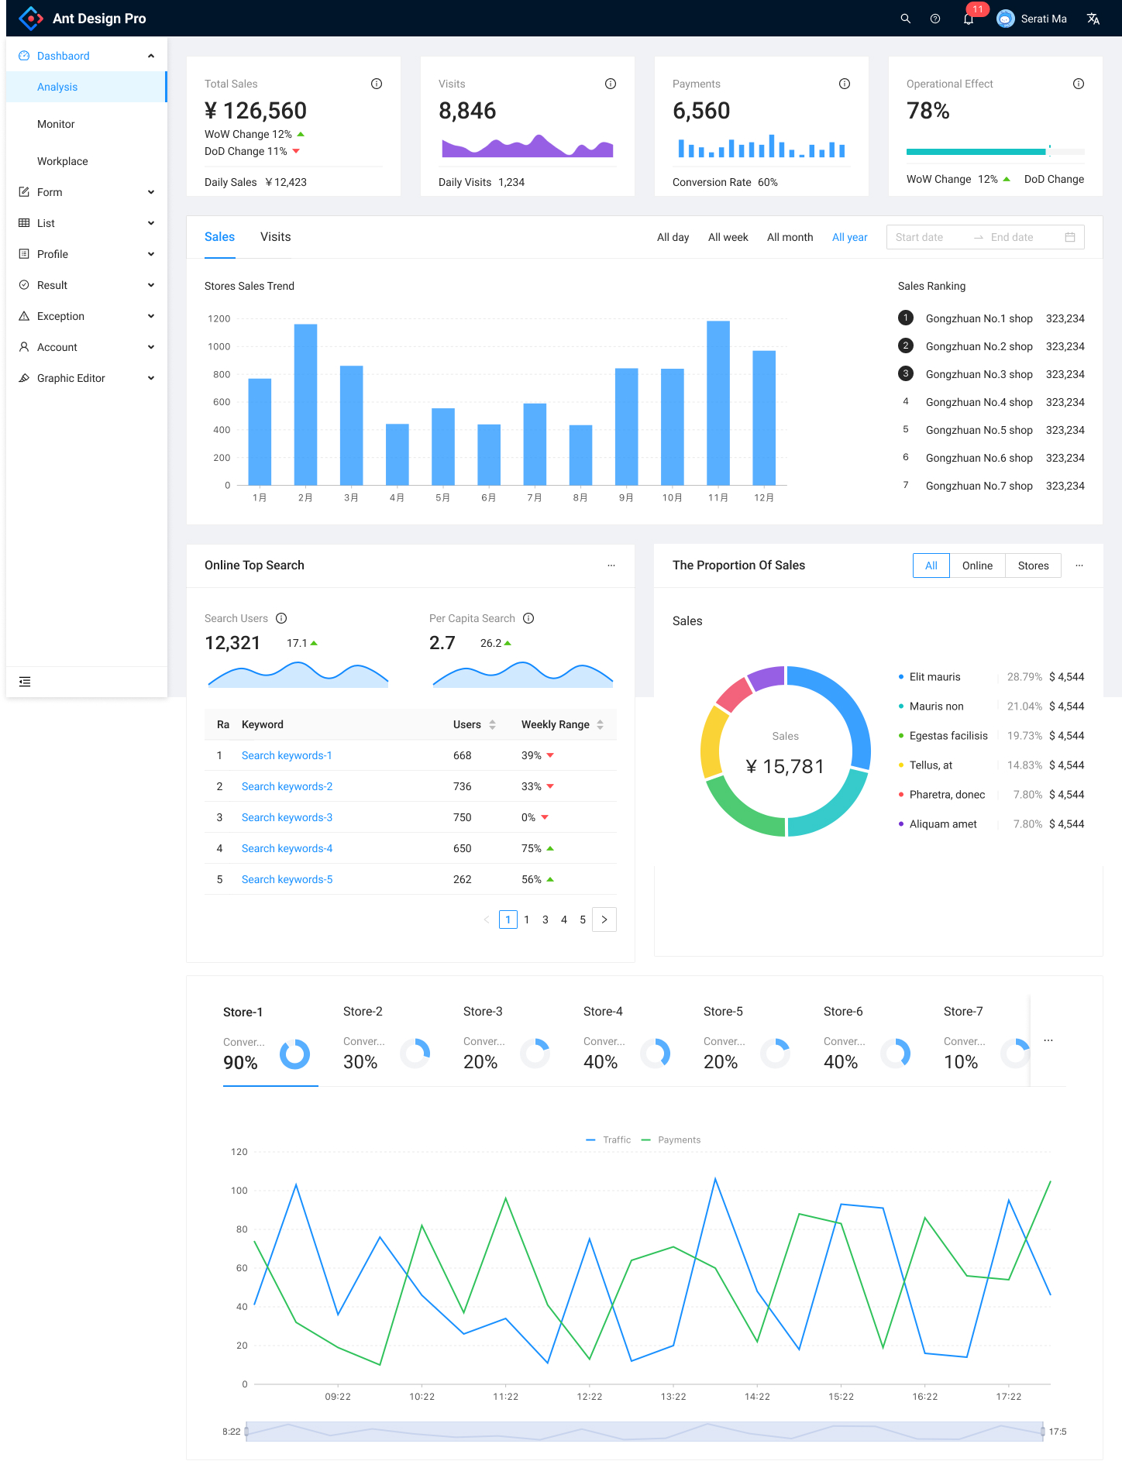Filter sales by All week
The height and width of the screenshot is (1461, 1122).
pyautogui.click(x=728, y=237)
